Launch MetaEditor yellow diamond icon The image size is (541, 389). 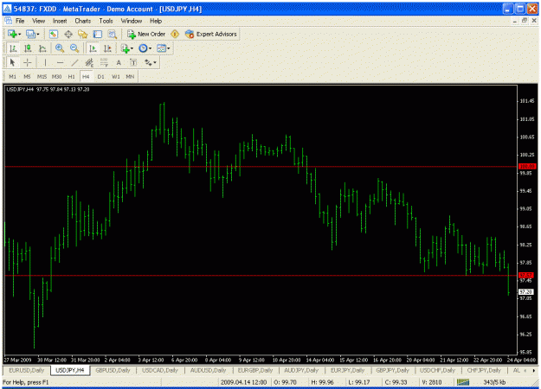175,34
